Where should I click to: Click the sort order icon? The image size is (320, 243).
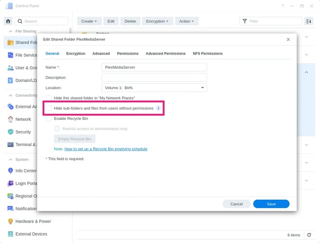click(x=309, y=21)
